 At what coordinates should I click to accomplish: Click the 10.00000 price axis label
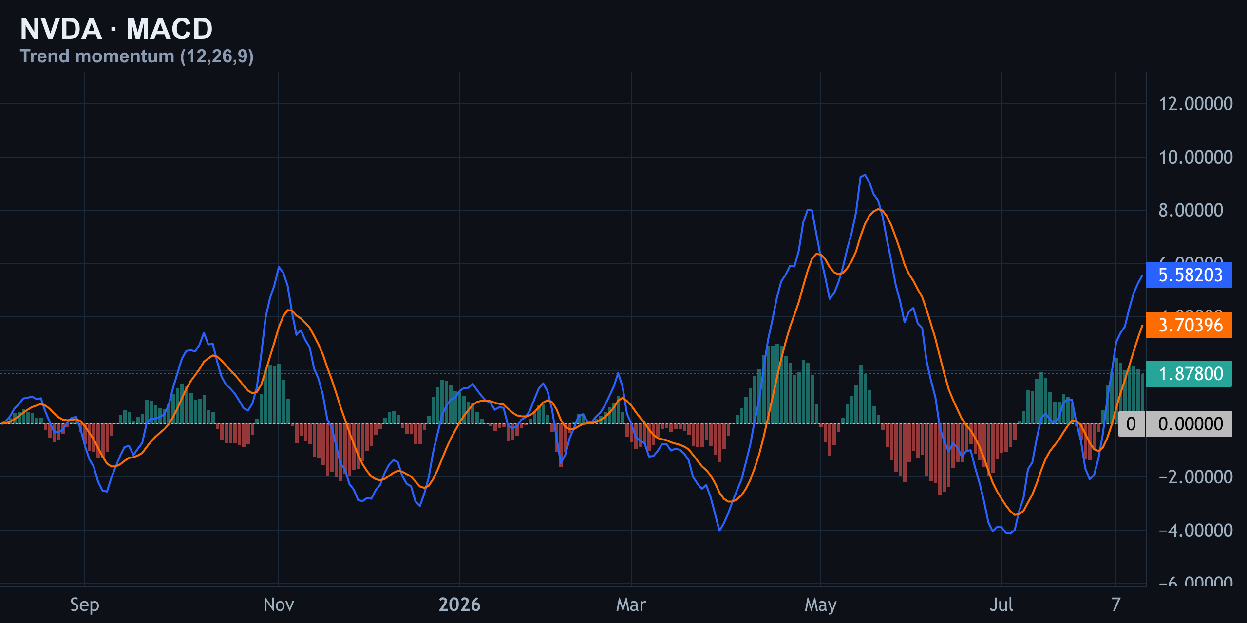coord(1196,157)
